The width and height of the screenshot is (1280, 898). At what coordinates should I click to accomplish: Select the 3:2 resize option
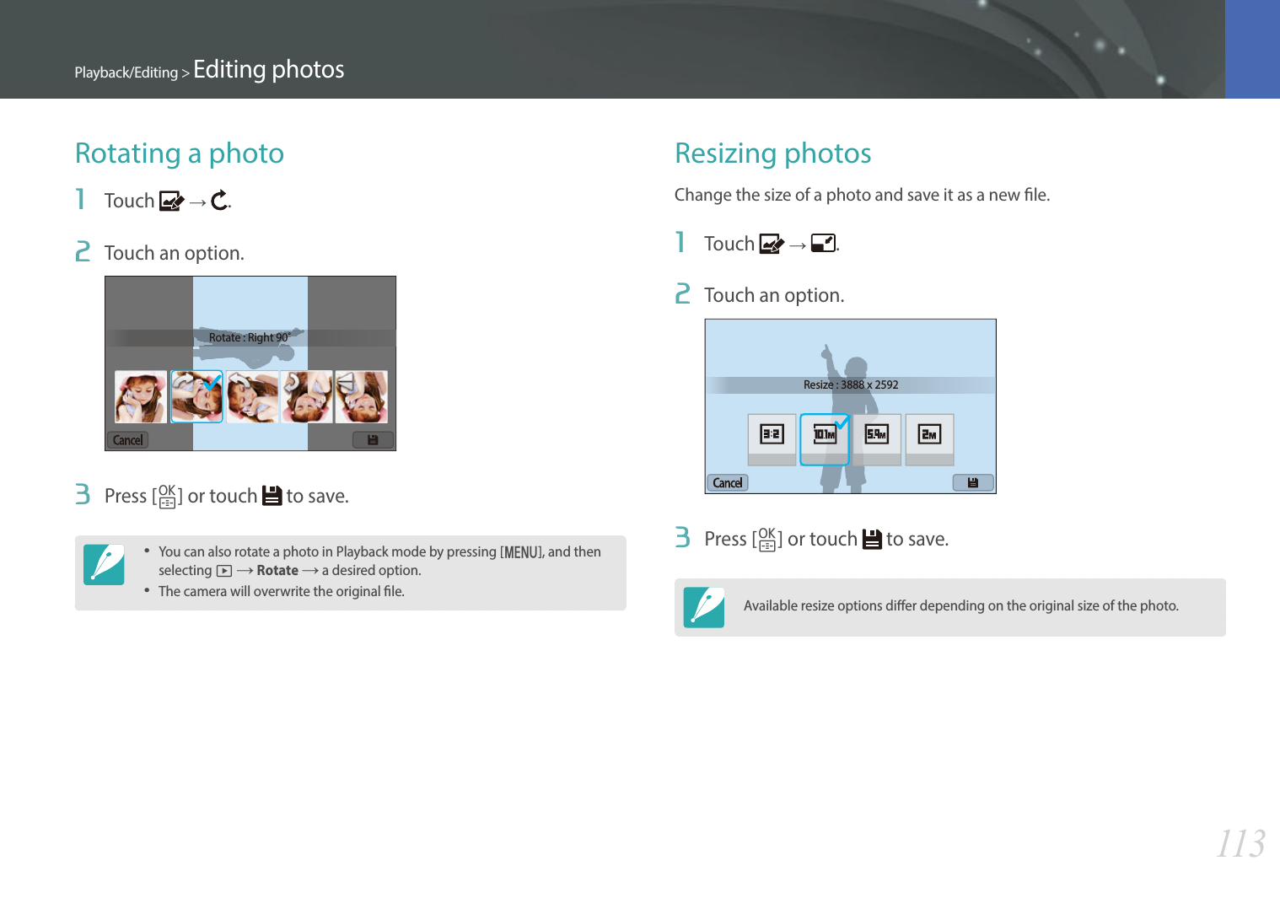click(772, 439)
